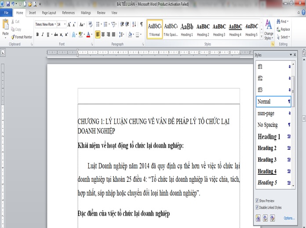The width and height of the screenshot is (306, 228).
Task: Uncheck Disable Linked Styles
Action: pos(257,207)
